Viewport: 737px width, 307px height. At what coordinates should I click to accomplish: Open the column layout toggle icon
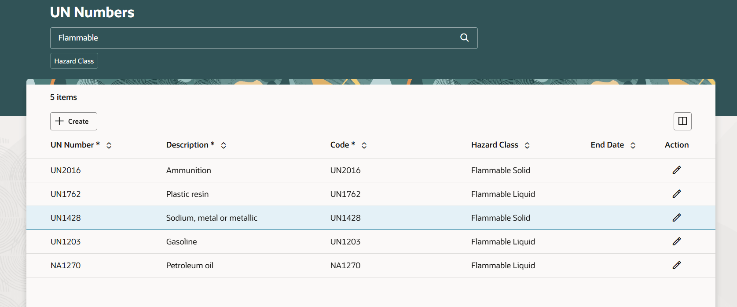tap(682, 121)
